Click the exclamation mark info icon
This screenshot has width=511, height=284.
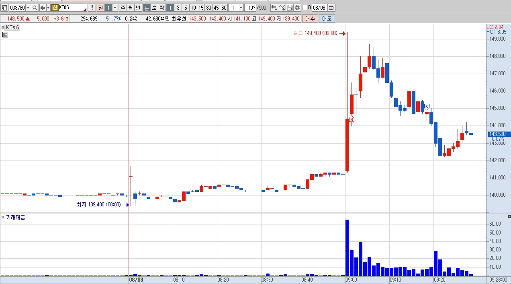92,8
